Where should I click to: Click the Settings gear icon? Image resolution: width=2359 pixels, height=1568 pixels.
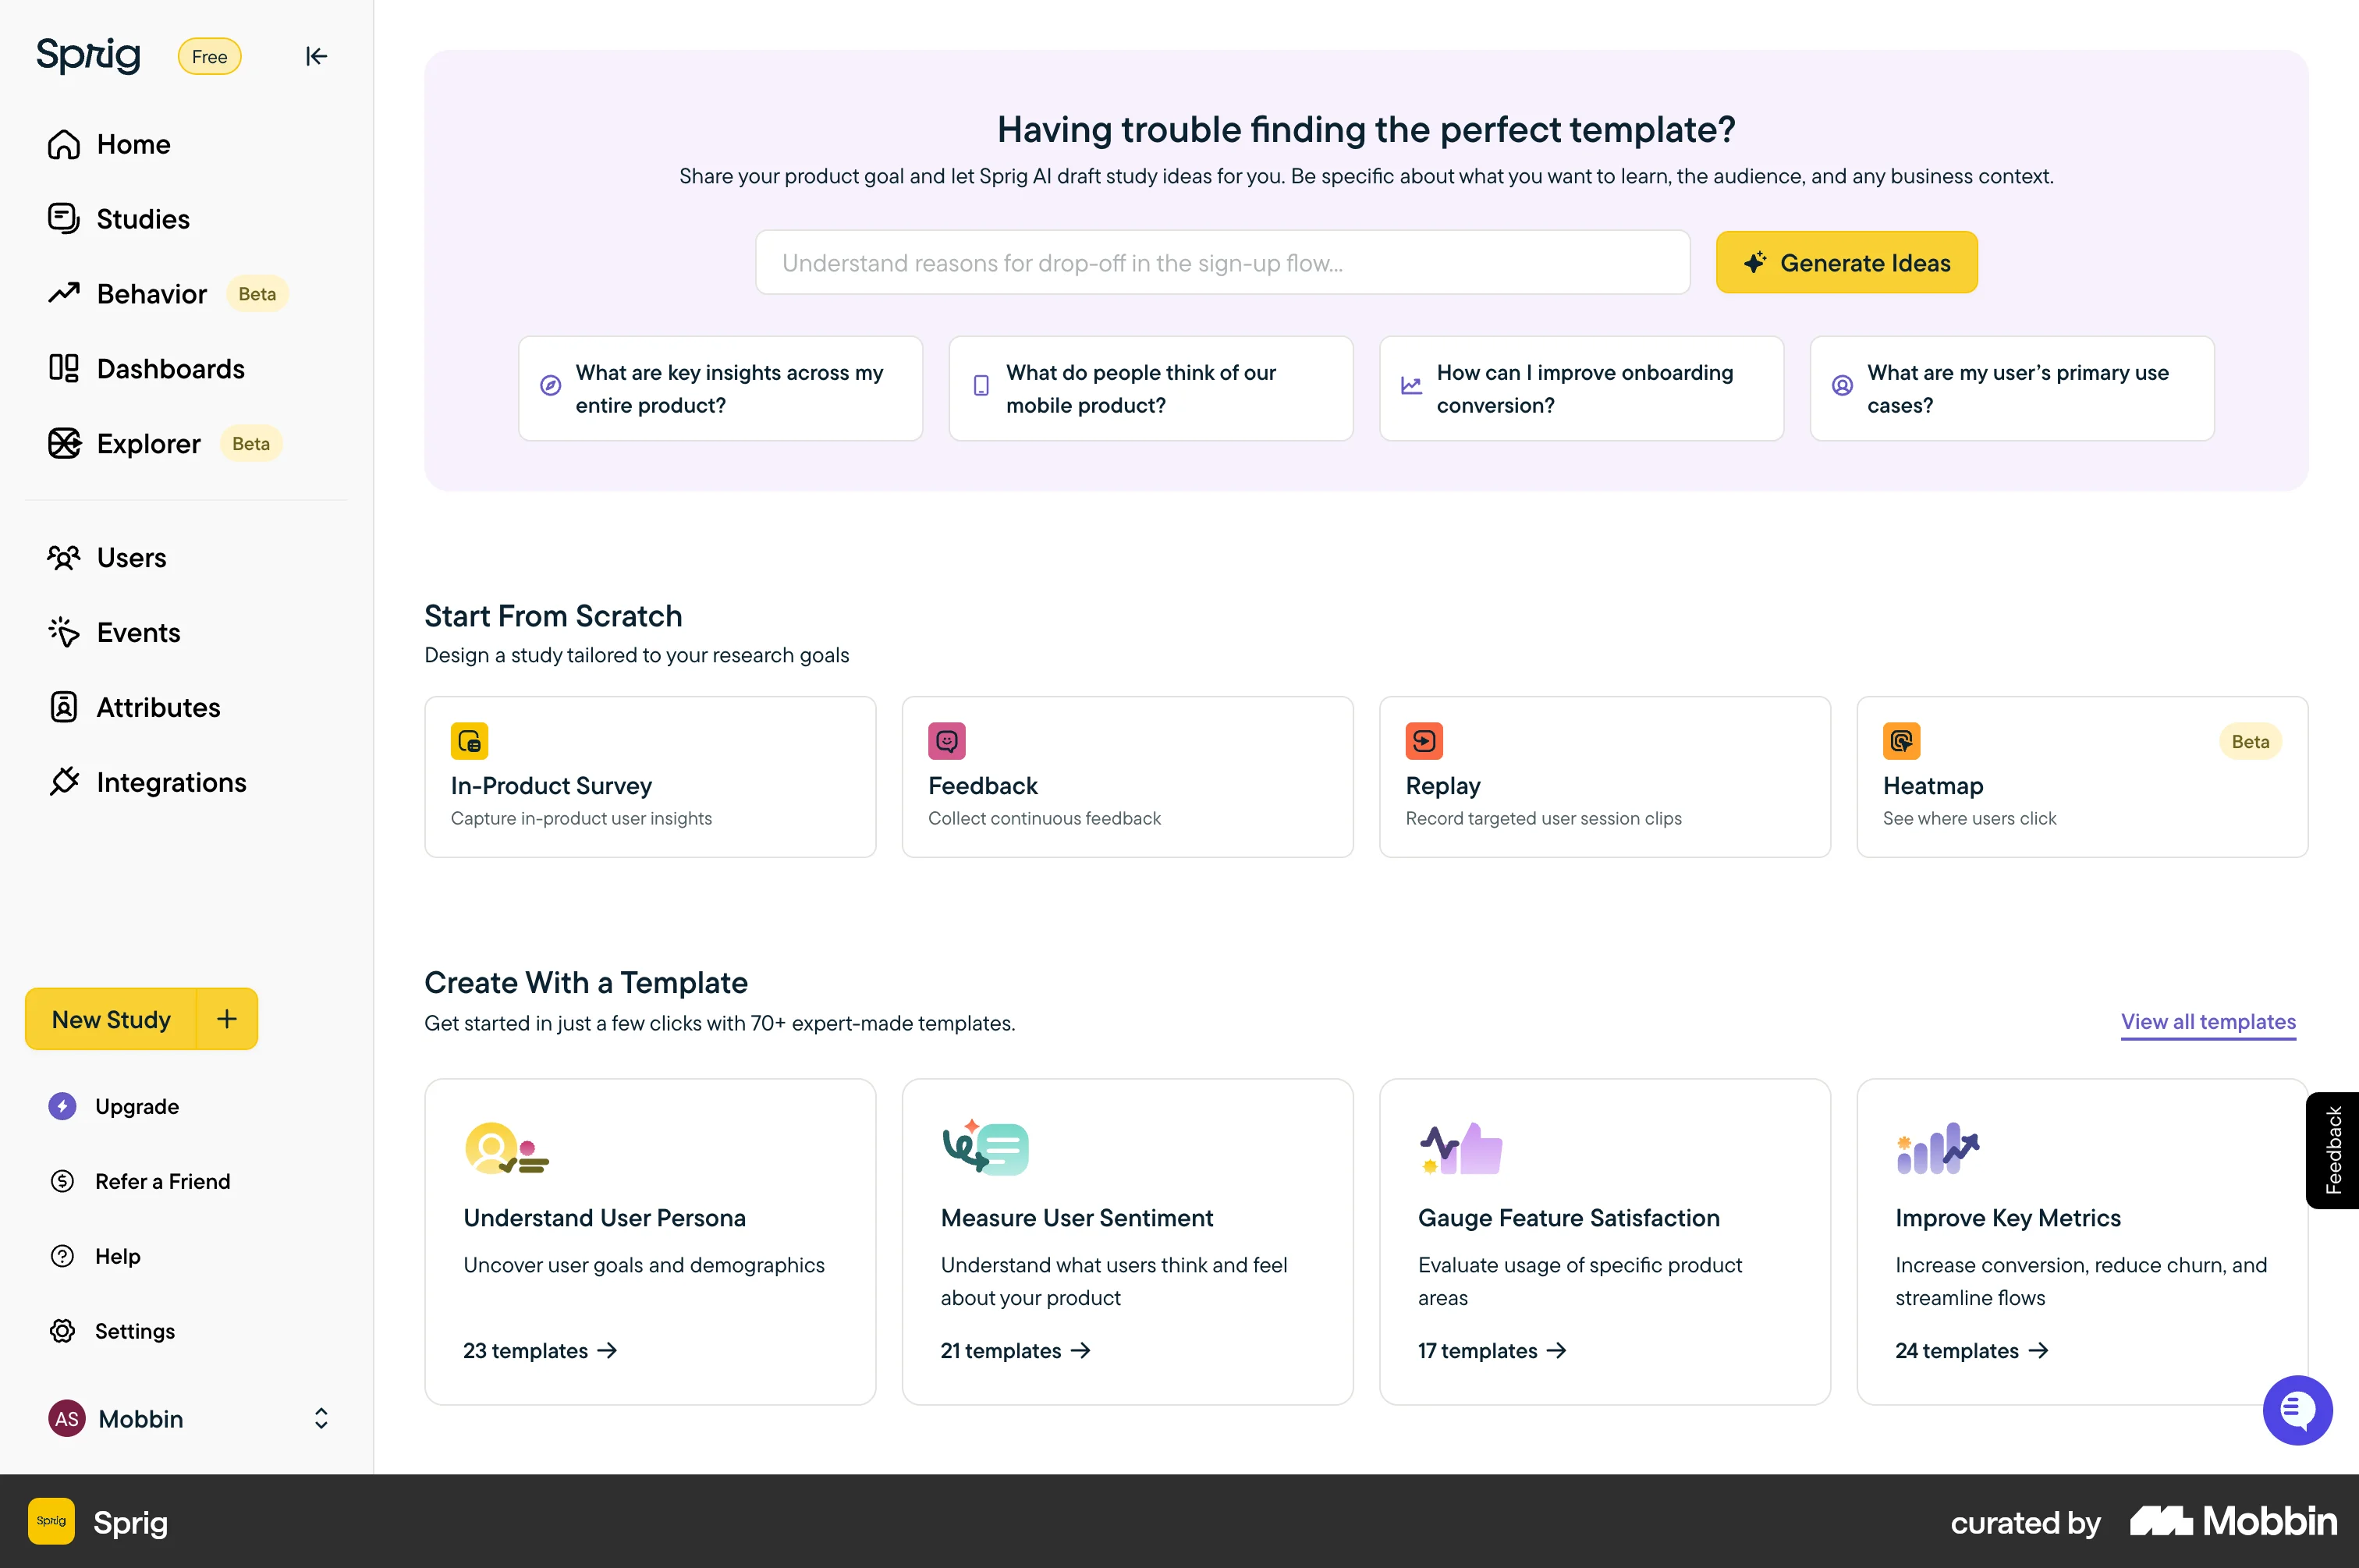tap(63, 1331)
